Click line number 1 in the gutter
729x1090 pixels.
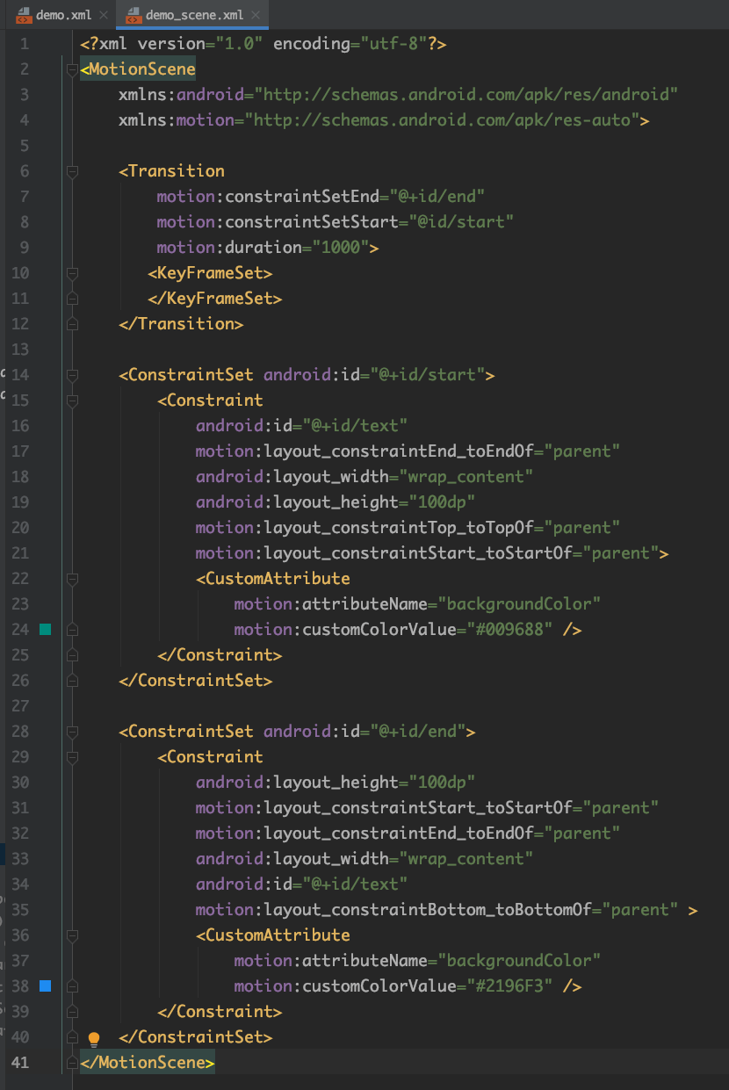tap(24, 43)
